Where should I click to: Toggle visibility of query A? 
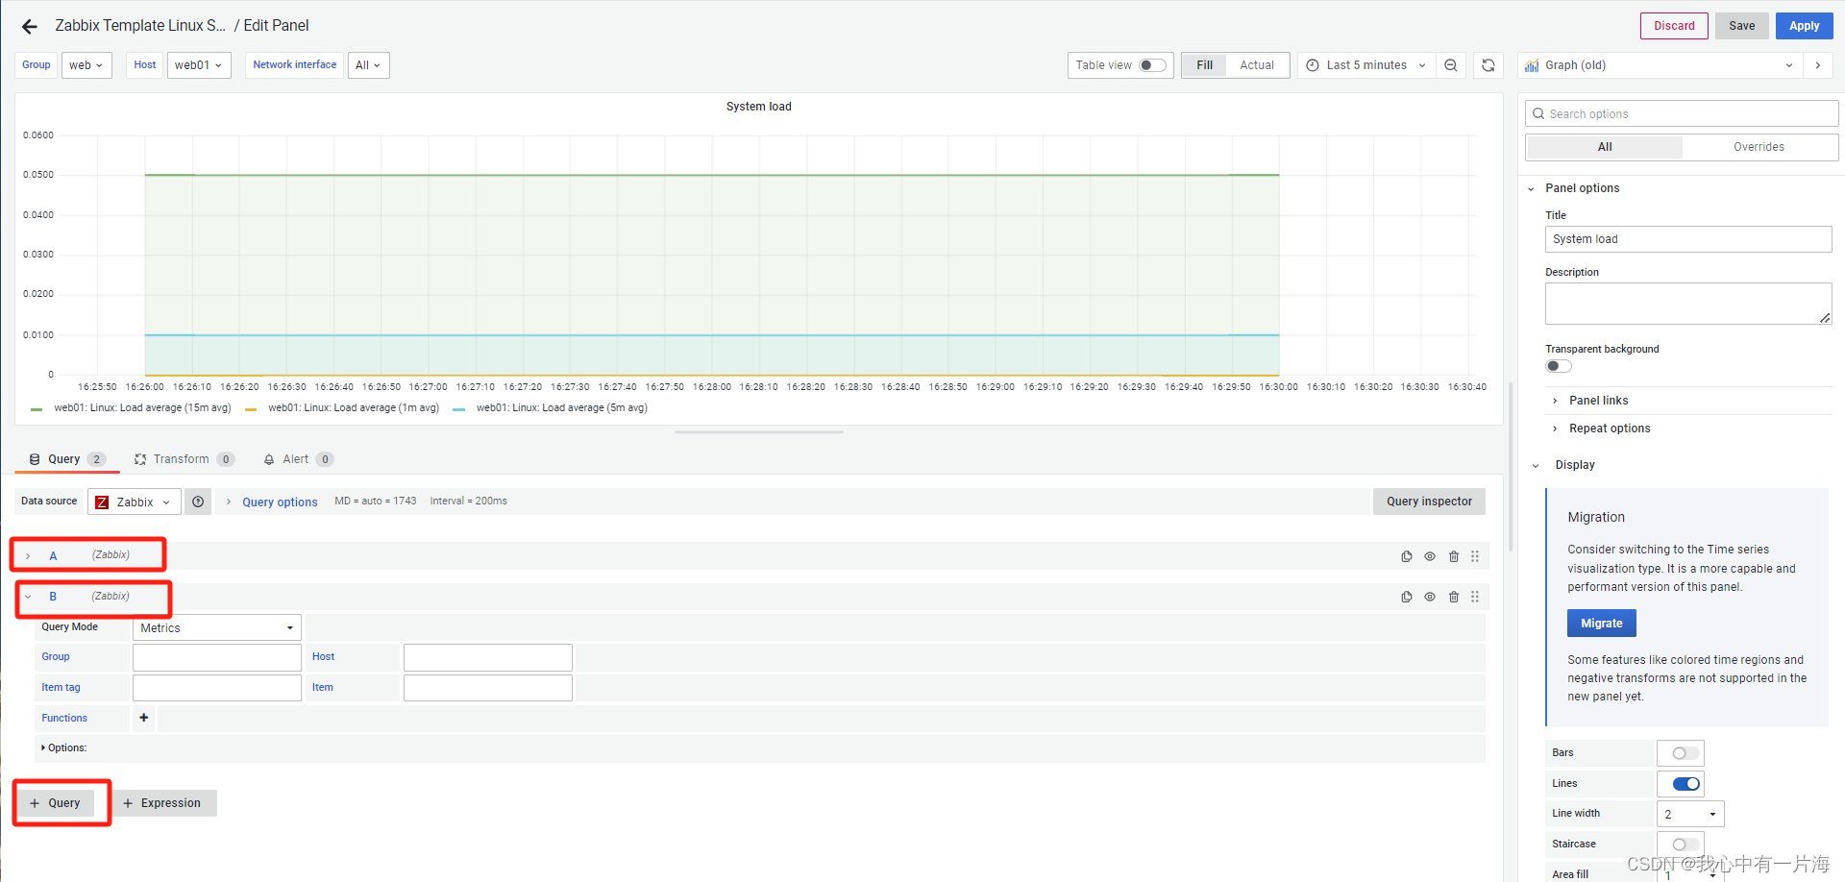1430,556
